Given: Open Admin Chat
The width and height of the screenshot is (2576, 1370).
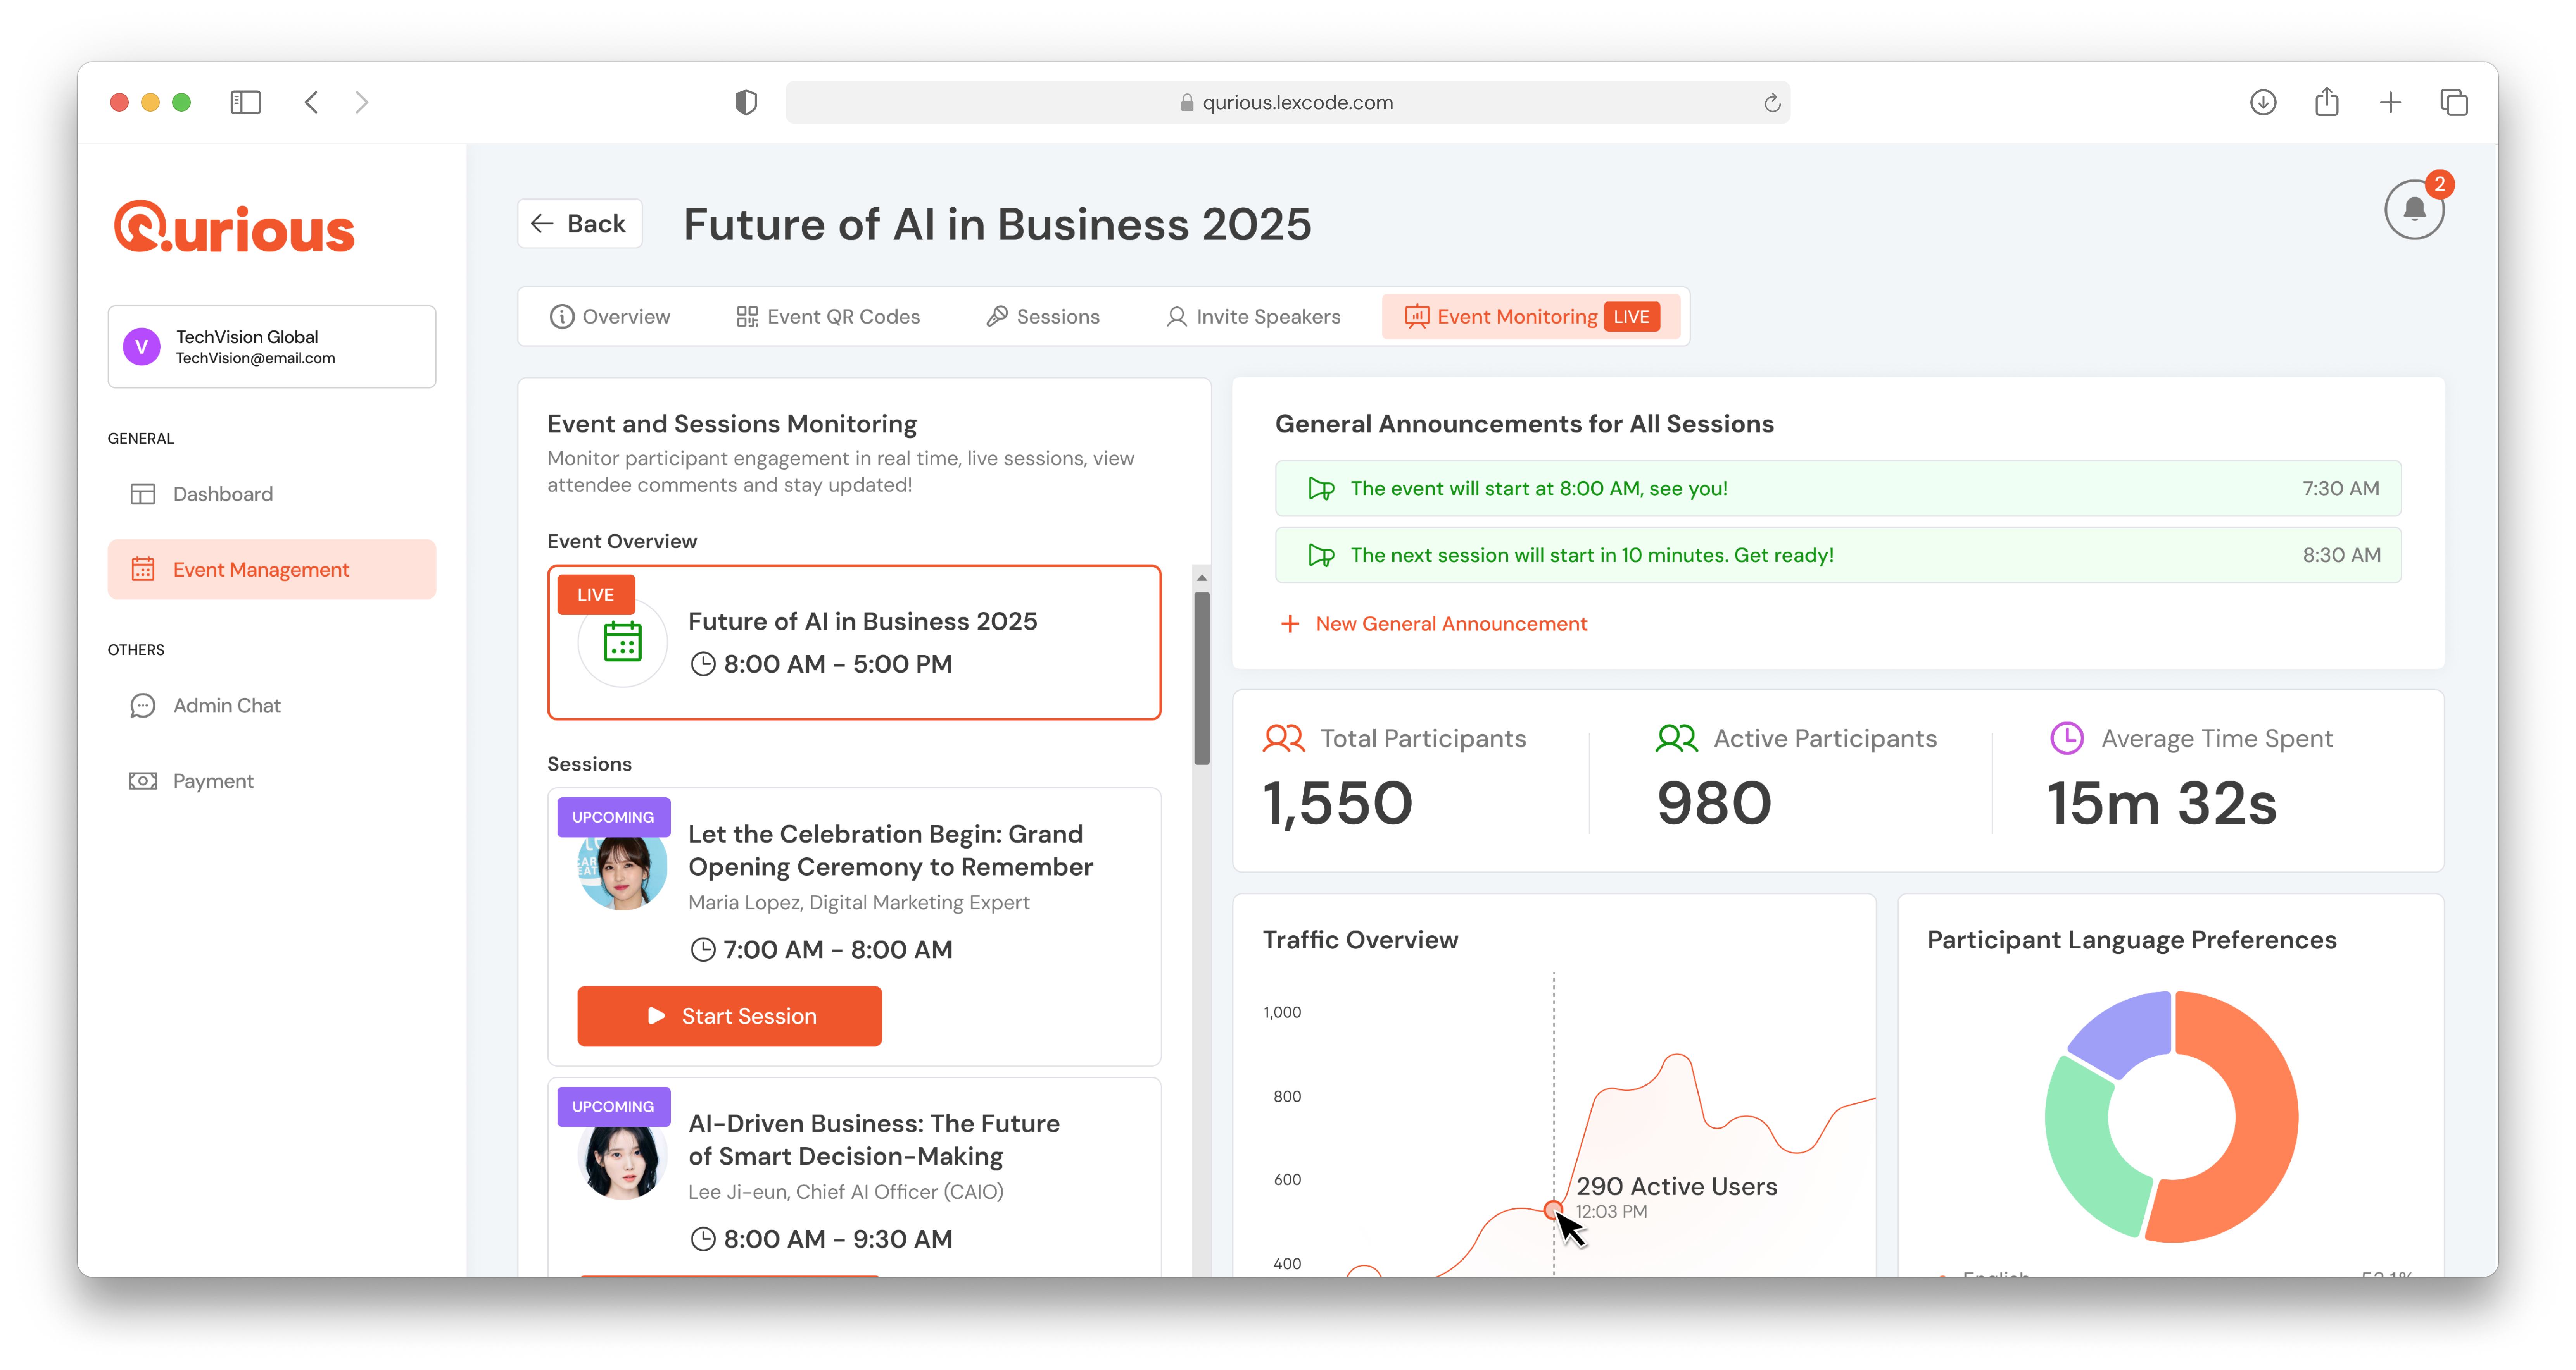Looking at the screenshot, I should pyautogui.click(x=272, y=706).
